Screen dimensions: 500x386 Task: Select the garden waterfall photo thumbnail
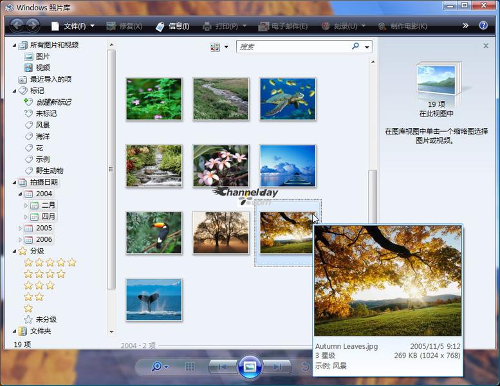click(154, 166)
